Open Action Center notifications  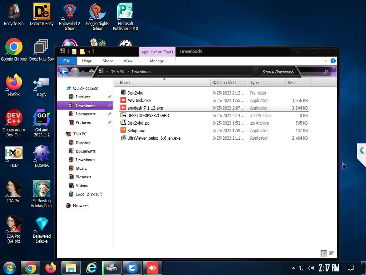pos(351,268)
